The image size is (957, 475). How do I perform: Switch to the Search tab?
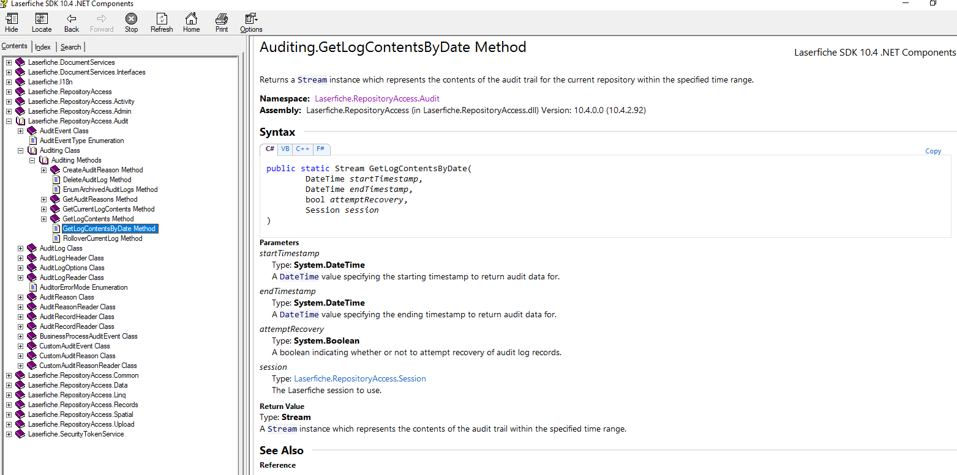click(x=70, y=47)
